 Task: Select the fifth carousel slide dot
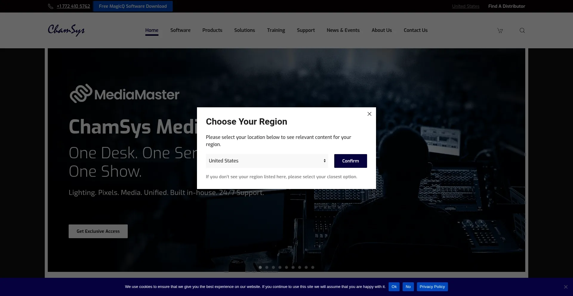(x=286, y=267)
